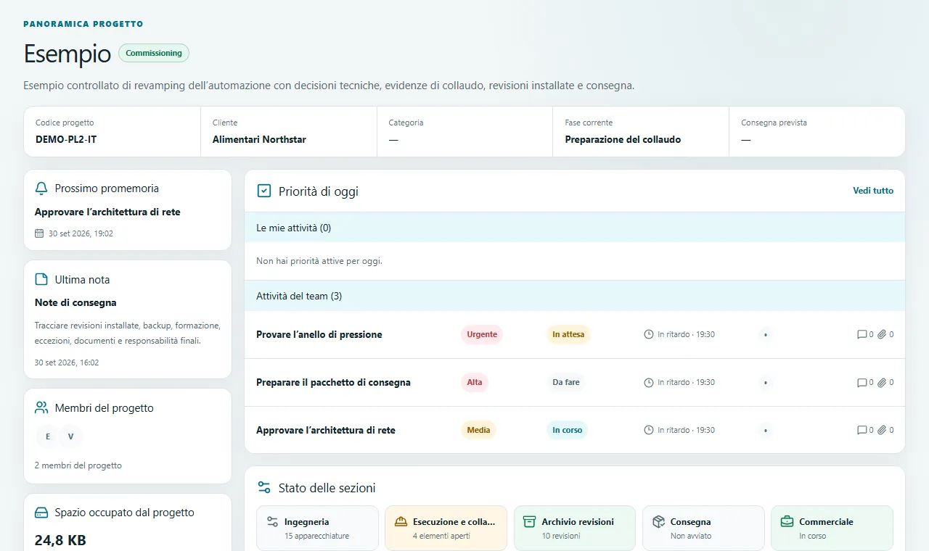The height and width of the screenshot is (551, 929).
Task: Click the briefcase icon on the Commerciale card
Action: click(x=787, y=522)
